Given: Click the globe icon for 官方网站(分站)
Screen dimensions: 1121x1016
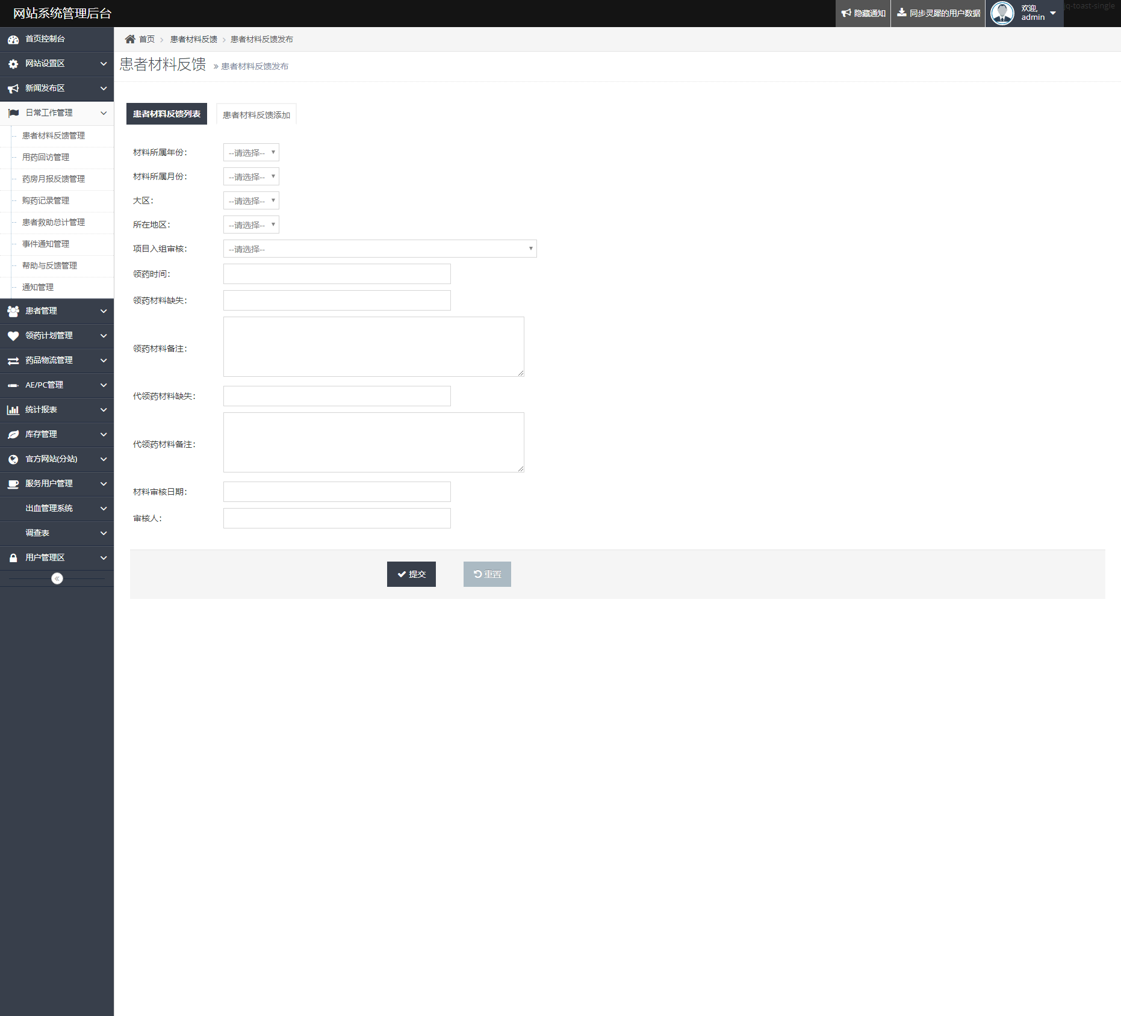Looking at the screenshot, I should click(x=13, y=459).
